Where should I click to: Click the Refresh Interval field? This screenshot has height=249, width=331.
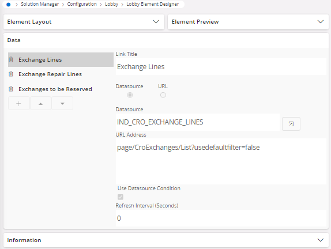[x=221, y=218]
